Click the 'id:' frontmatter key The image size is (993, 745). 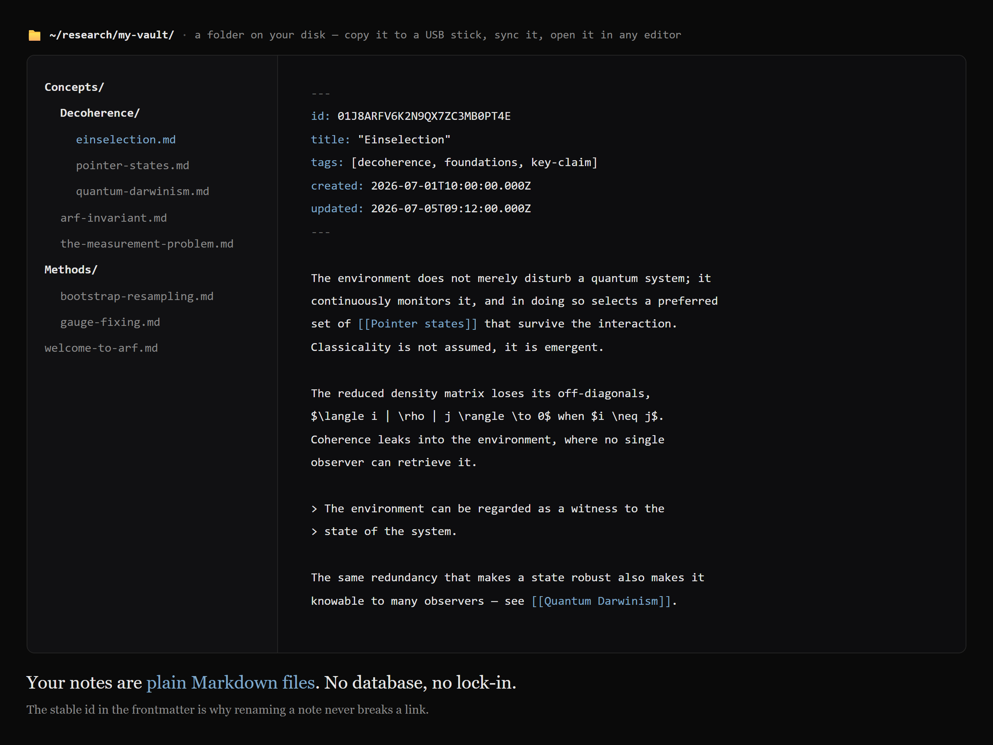(x=321, y=116)
